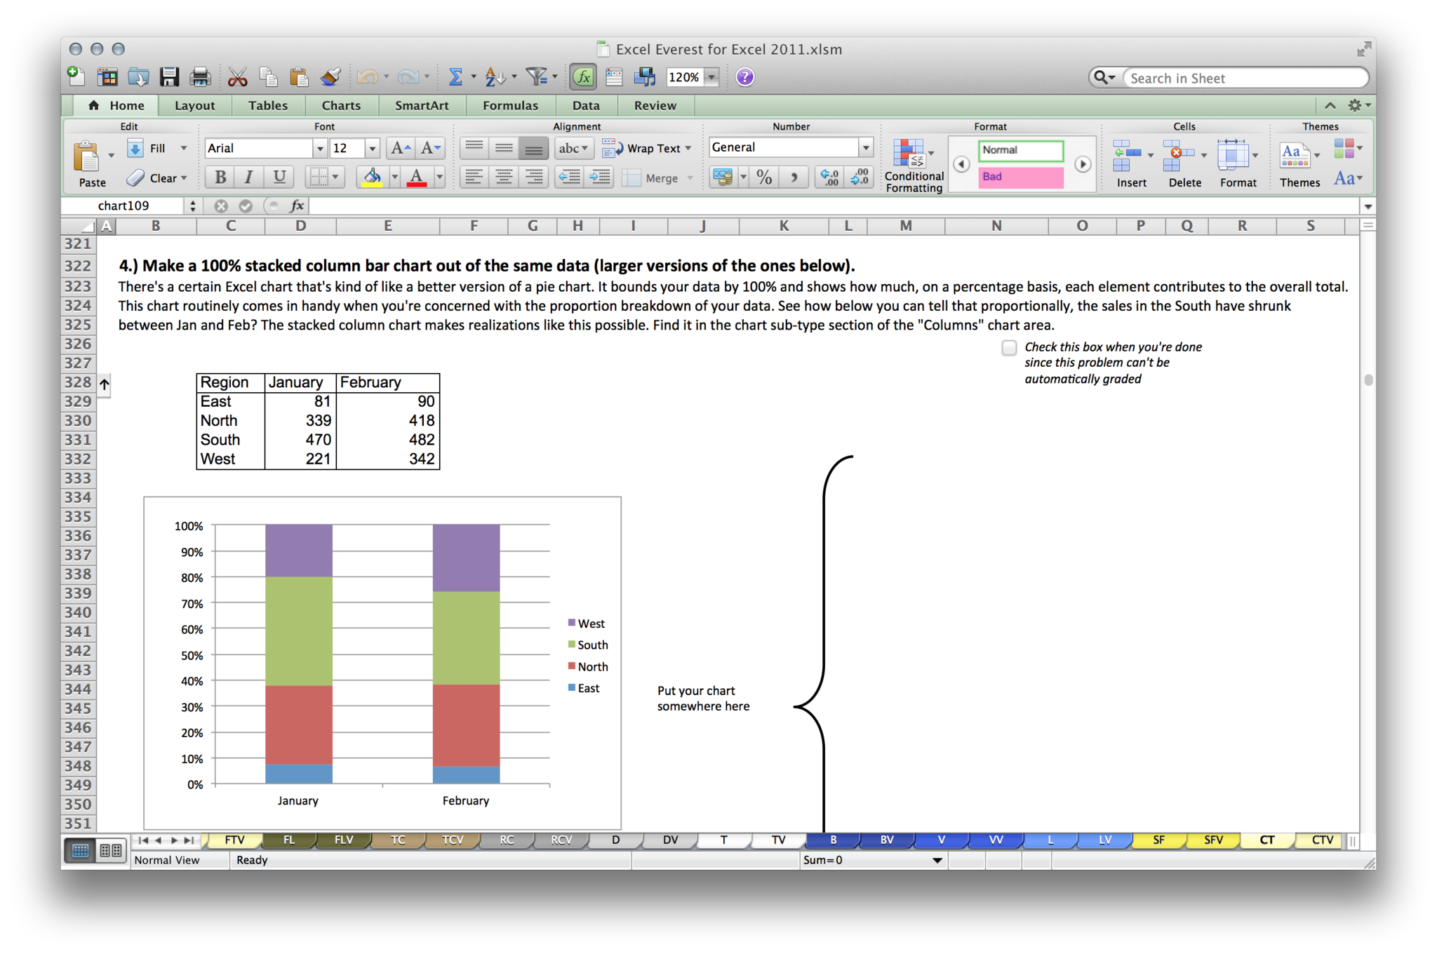1437x954 pixels.
Task: Click the purple West legend swatch
Action: (x=572, y=623)
